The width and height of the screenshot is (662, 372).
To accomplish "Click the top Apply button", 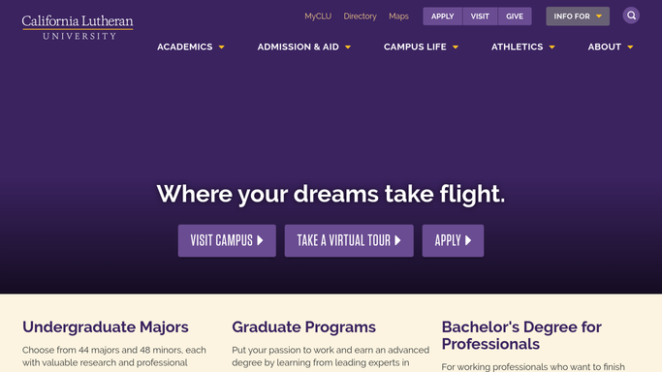I will coord(442,16).
